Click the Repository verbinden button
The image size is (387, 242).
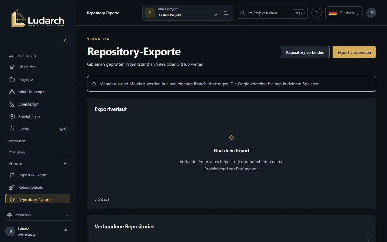305,52
